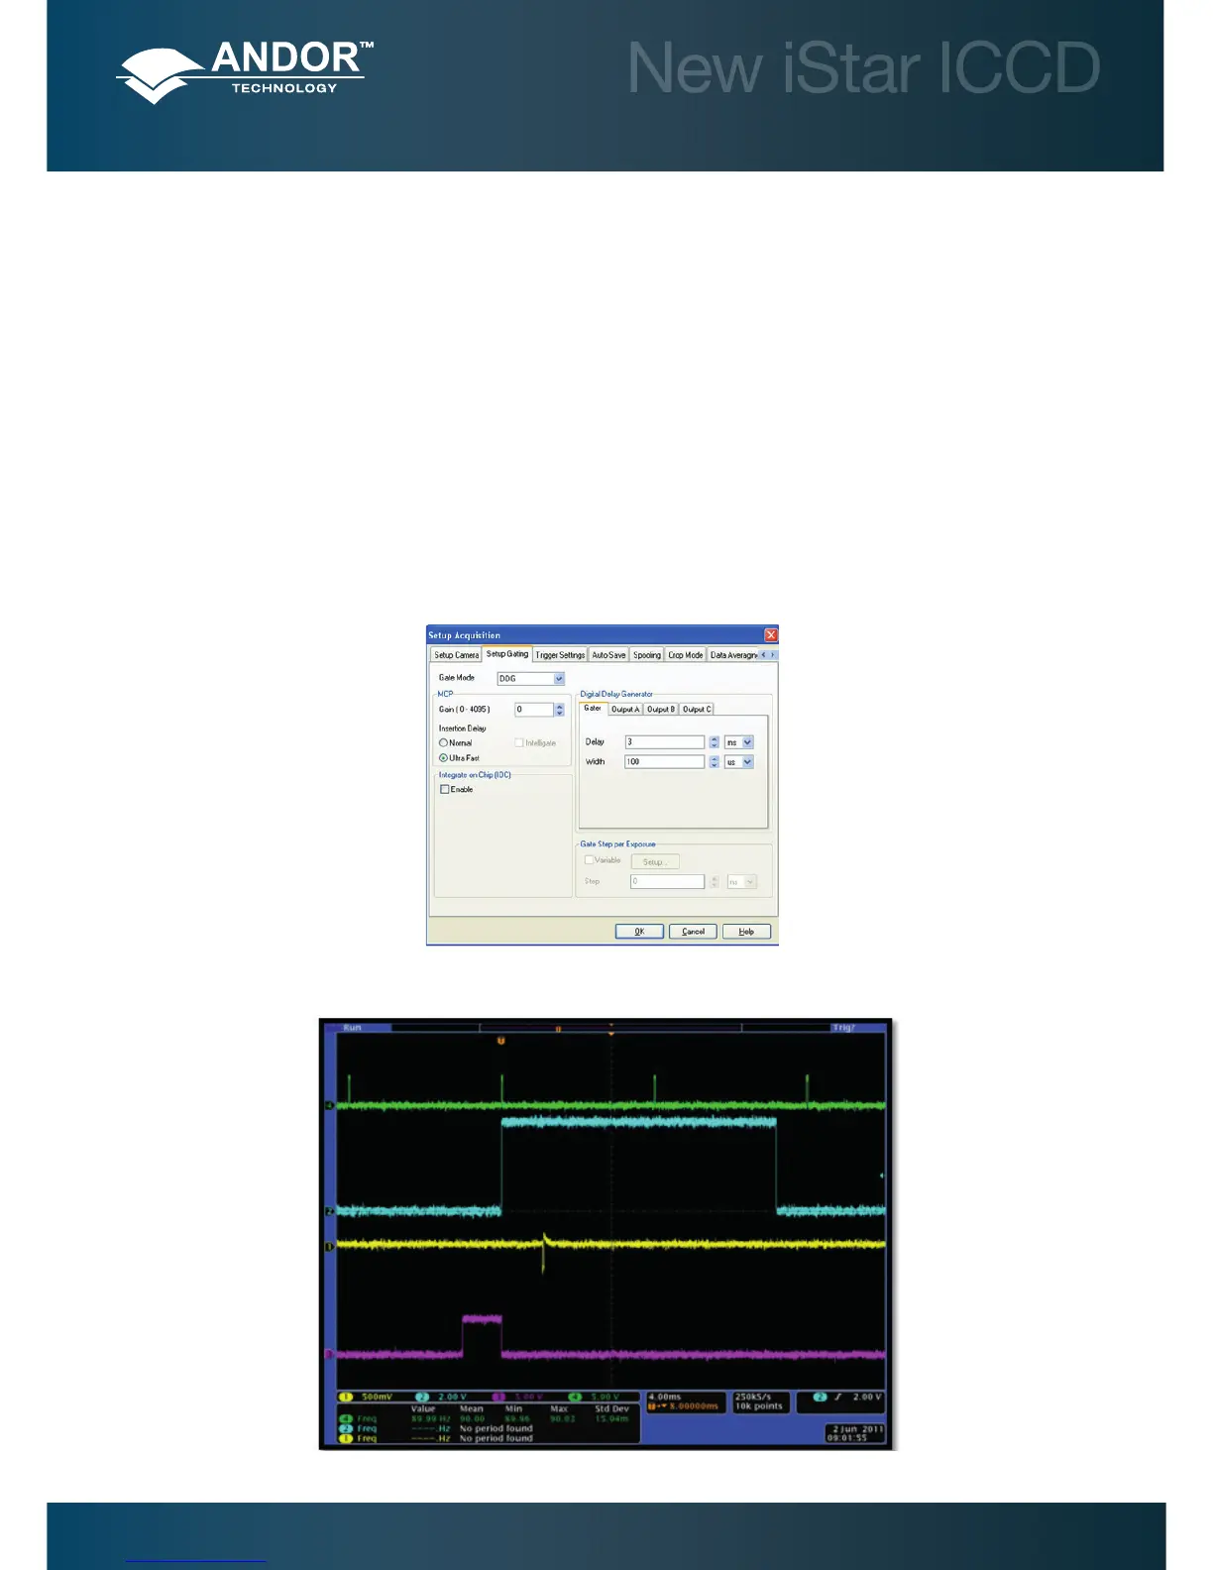Click the 250kS/s sample rate readout
1213x1570 pixels.
[x=753, y=1397]
